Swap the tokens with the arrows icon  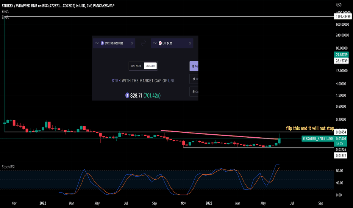(143, 43)
